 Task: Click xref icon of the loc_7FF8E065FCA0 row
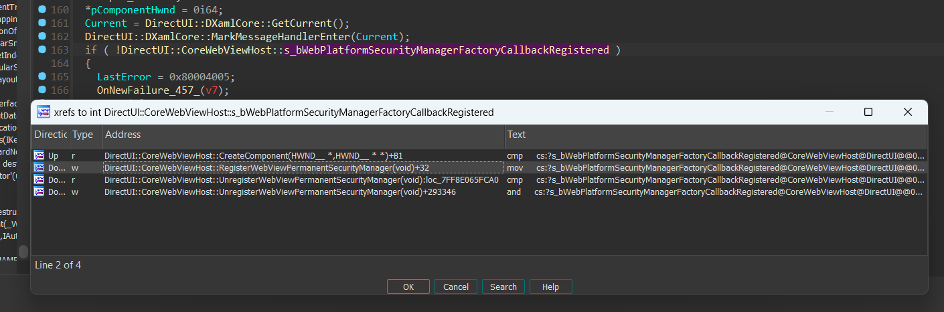[40, 179]
